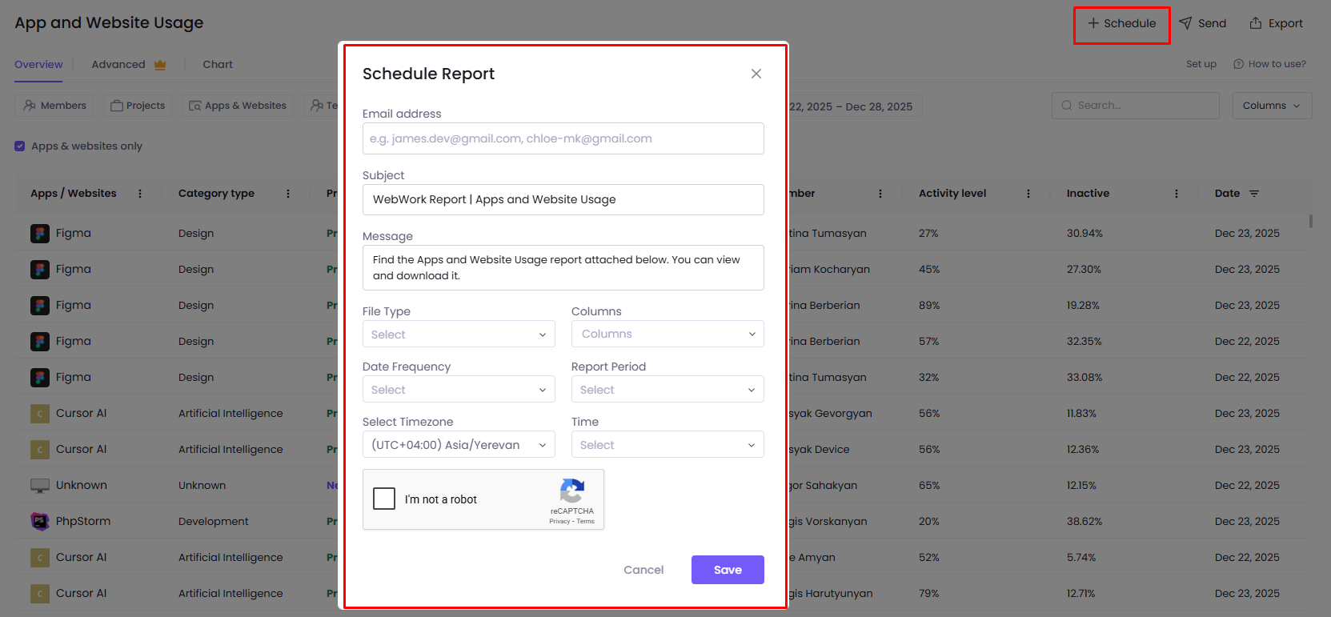
Task: Click the How to use? help icon
Action: [1238, 64]
